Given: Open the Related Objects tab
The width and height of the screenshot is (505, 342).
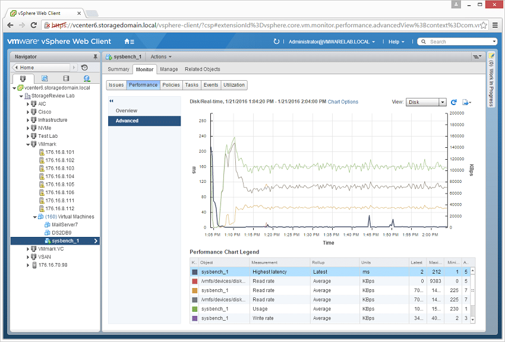Looking at the screenshot, I should click(202, 69).
